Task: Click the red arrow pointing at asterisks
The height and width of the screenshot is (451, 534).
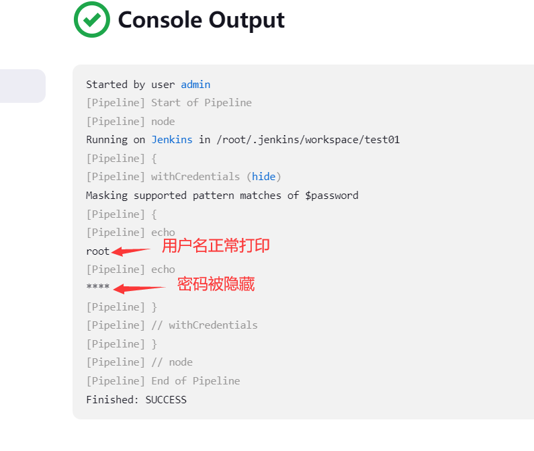Action: (x=140, y=289)
